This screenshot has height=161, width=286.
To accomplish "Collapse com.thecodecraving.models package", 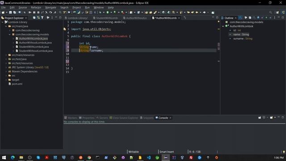I will click(10, 34).
